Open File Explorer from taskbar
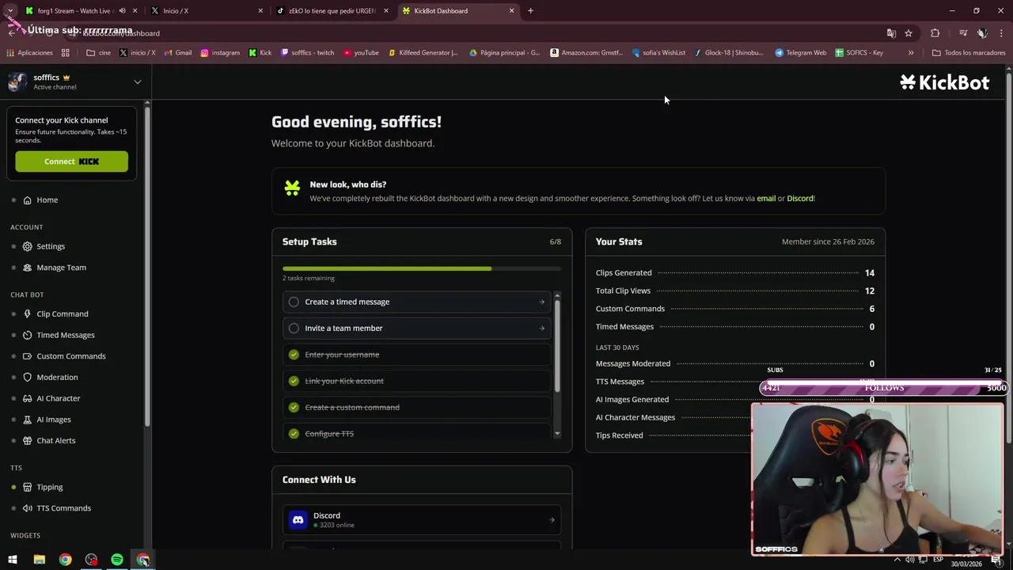Image resolution: width=1013 pixels, height=570 pixels. (39, 560)
